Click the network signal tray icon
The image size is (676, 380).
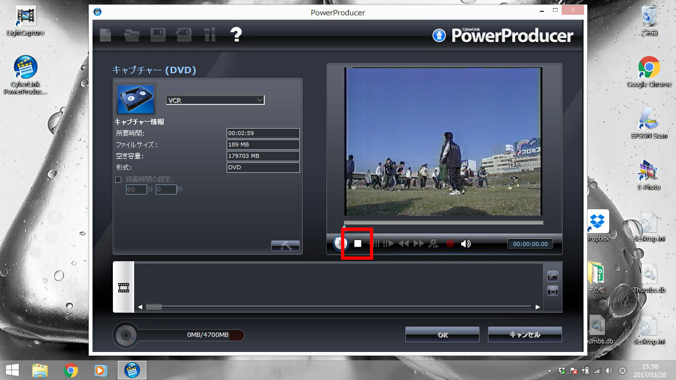597,371
